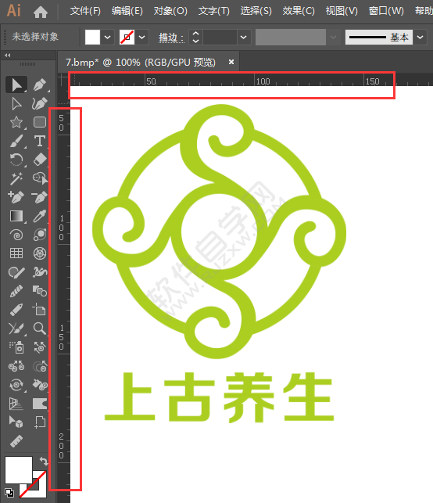Select the Rectangular Grid tool
This screenshot has width=433, height=503.
tap(16, 253)
